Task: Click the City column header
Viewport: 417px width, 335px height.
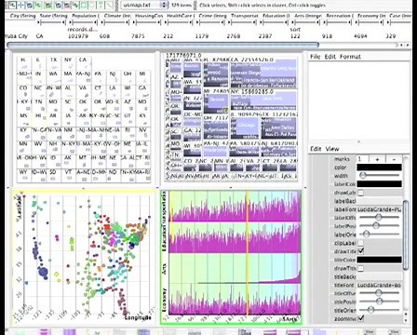Action: click(x=22, y=16)
